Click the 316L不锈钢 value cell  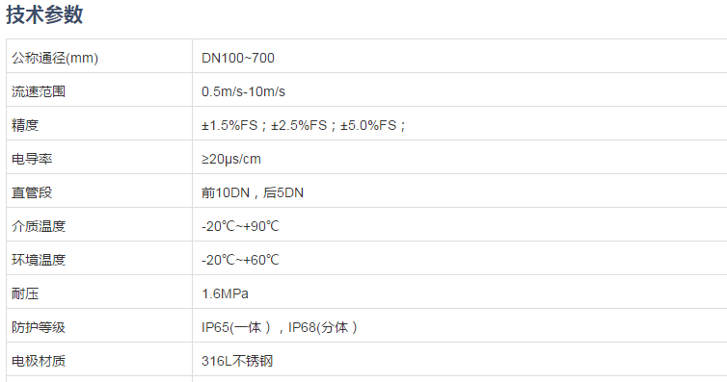coord(460,359)
